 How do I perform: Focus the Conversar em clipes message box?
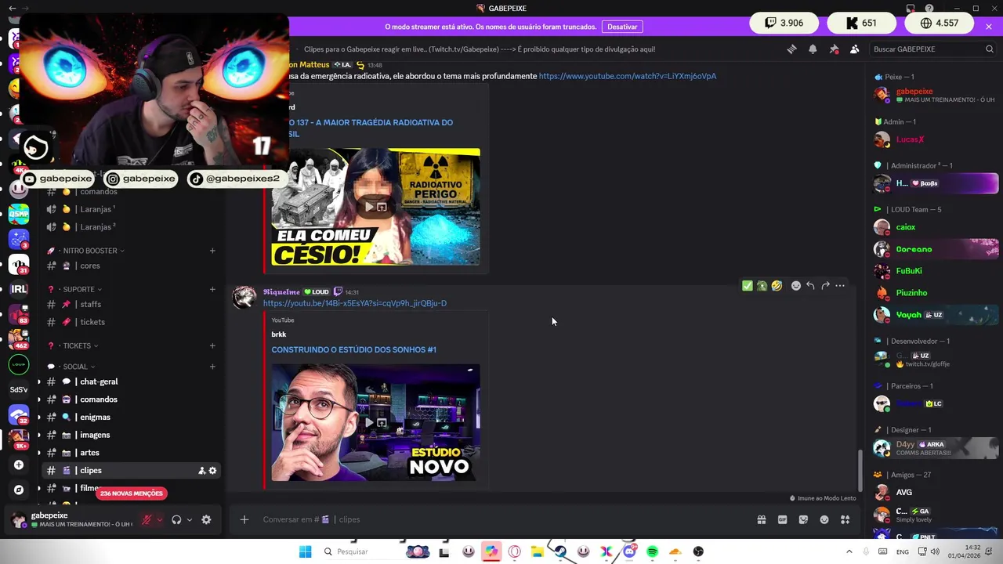[501, 519]
